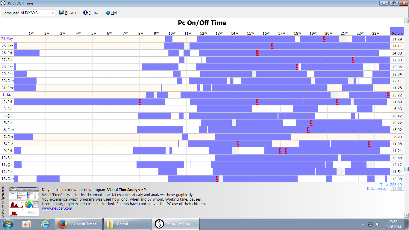Select the 28. Çar row label

[7, 67]
